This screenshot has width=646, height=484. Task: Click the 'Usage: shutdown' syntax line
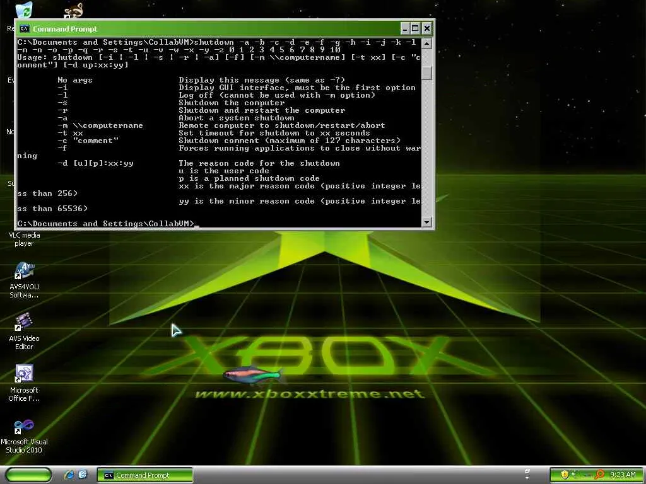point(219,61)
